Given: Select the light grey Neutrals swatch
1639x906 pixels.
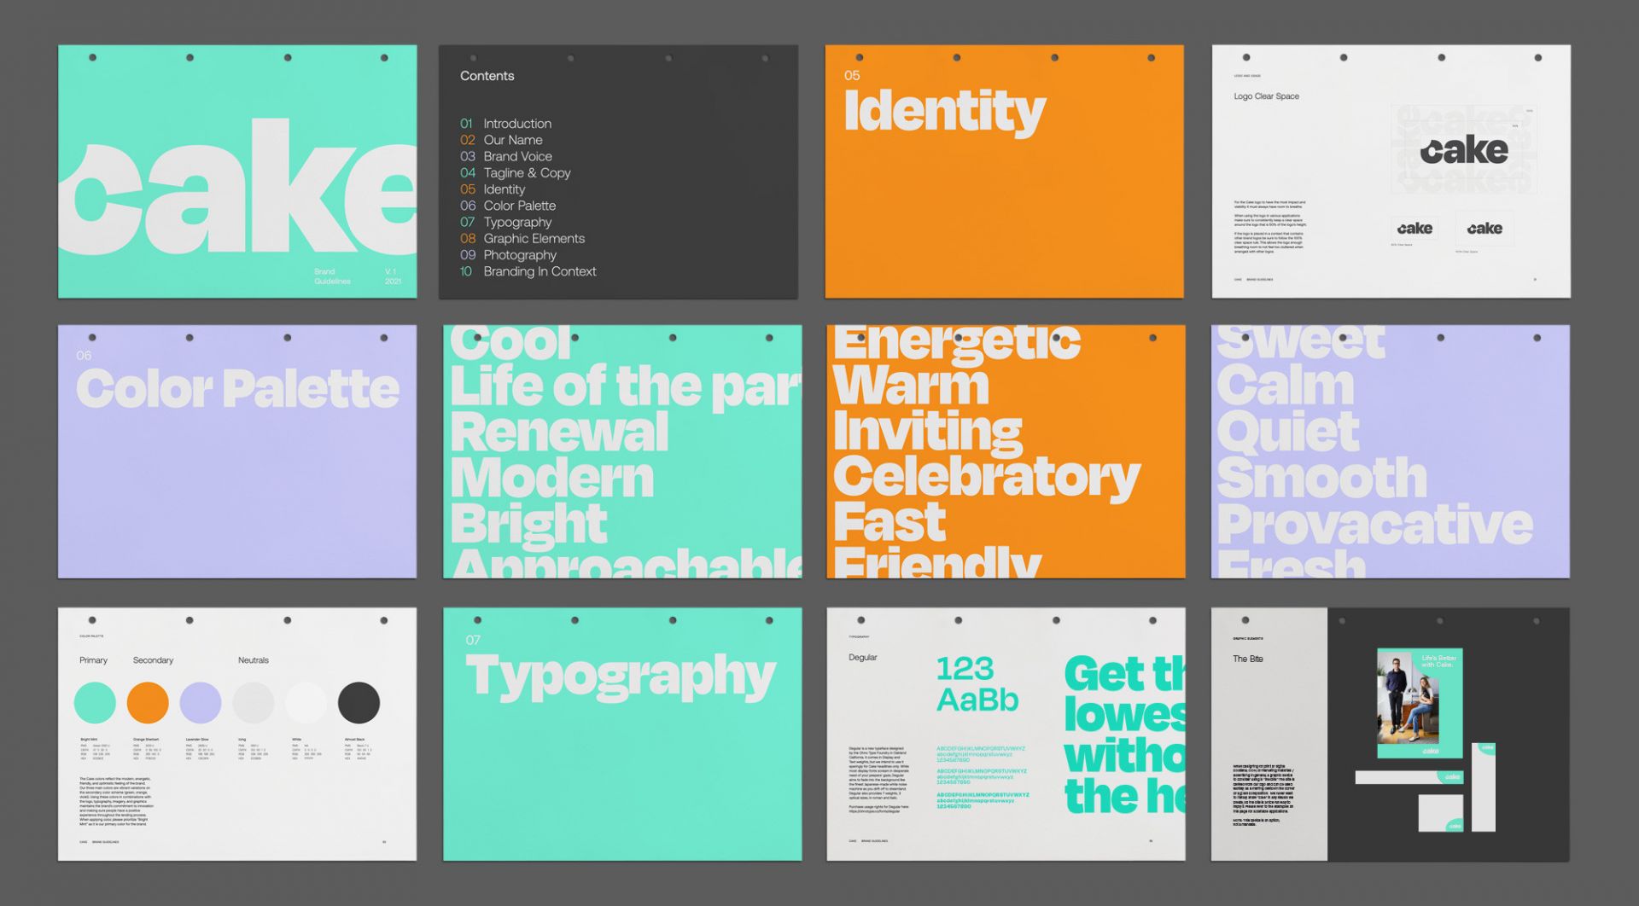Looking at the screenshot, I should point(254,703).
